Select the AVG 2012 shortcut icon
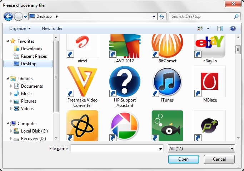The width and height of the screenshot is (244, 171). [125, 46]
